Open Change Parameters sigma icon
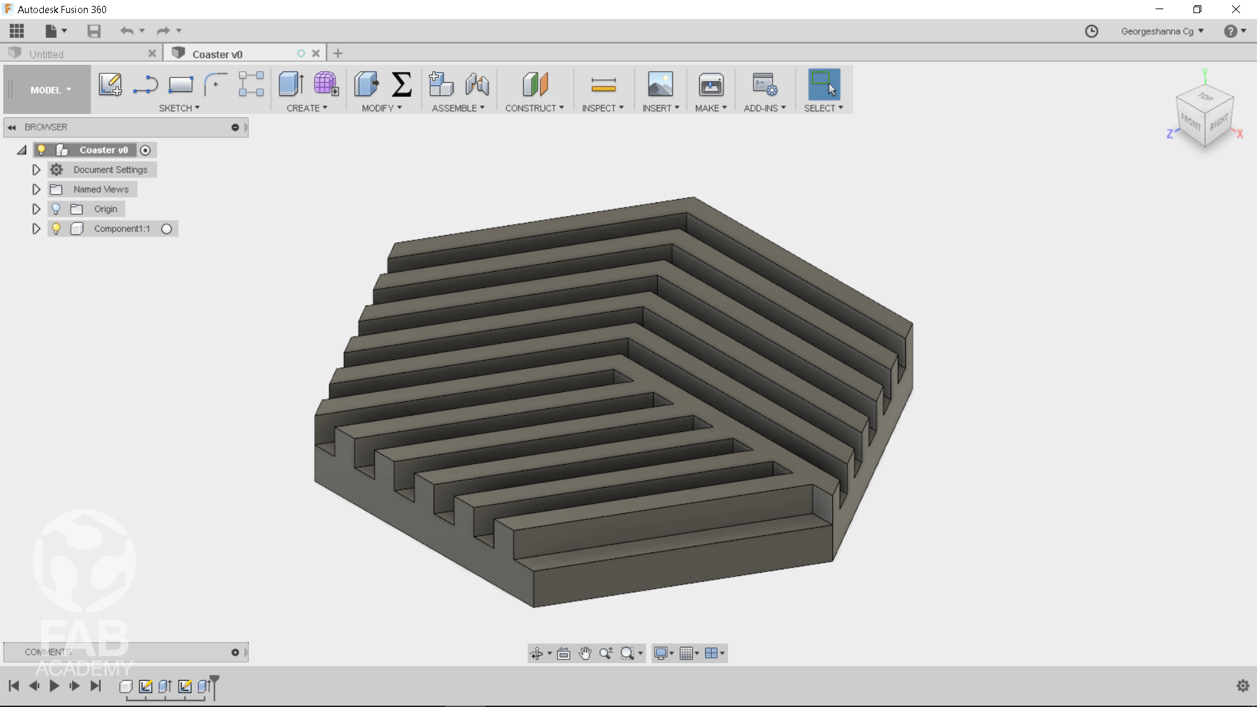This screenshot has height=707, width=1257. (401, 84)
